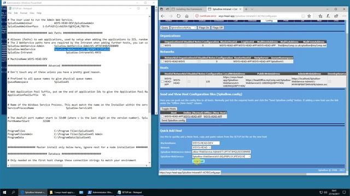Click Notepad vertical scrollbar thumb
Image resolution: width=350 pixels, height=196 pixels.
coord(149,88)
